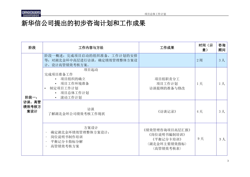This screenshot has height=177, width=250.
Task: Click the bullet 项目组织的确立
Action: pyautogui.click(x=73, y=79)
